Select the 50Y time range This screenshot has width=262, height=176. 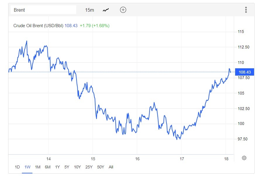[100, 167]
